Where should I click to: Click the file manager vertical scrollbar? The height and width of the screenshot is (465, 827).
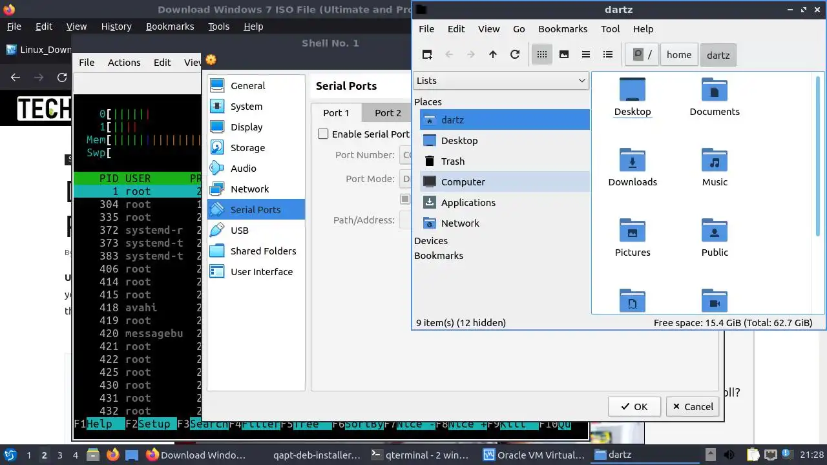819,155
